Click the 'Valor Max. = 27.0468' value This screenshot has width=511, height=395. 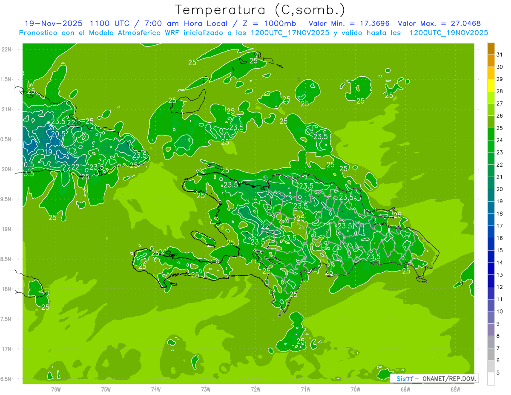(439, 23)
